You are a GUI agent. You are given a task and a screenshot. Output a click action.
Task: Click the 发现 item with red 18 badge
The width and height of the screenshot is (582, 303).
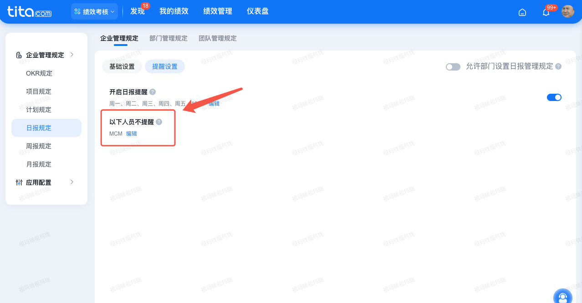tap(138, 11)
